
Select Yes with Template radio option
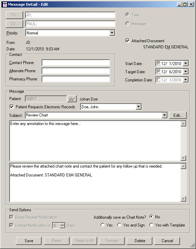click(x=151, y=225)
